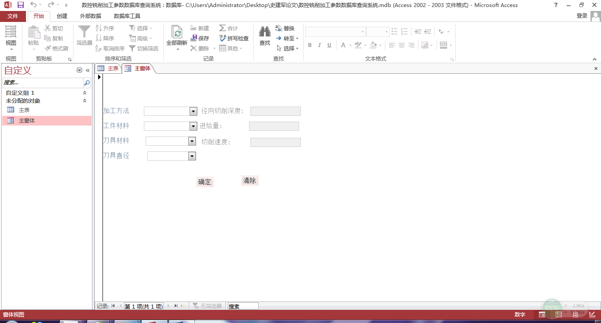
Task: Click the Save icon in quick access toolbar
Action: [20, 5]
